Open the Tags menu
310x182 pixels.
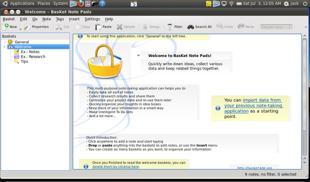pyautogui.click(x=60, y=19)
